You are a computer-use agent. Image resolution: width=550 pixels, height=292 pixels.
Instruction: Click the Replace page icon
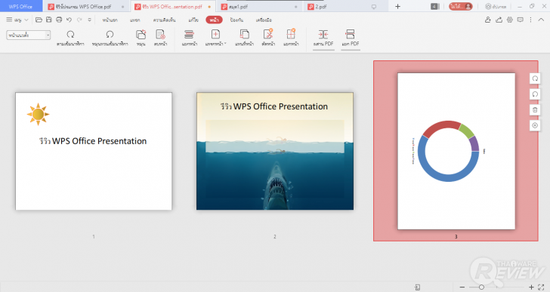pyautogui.click(x=245, y=34)
